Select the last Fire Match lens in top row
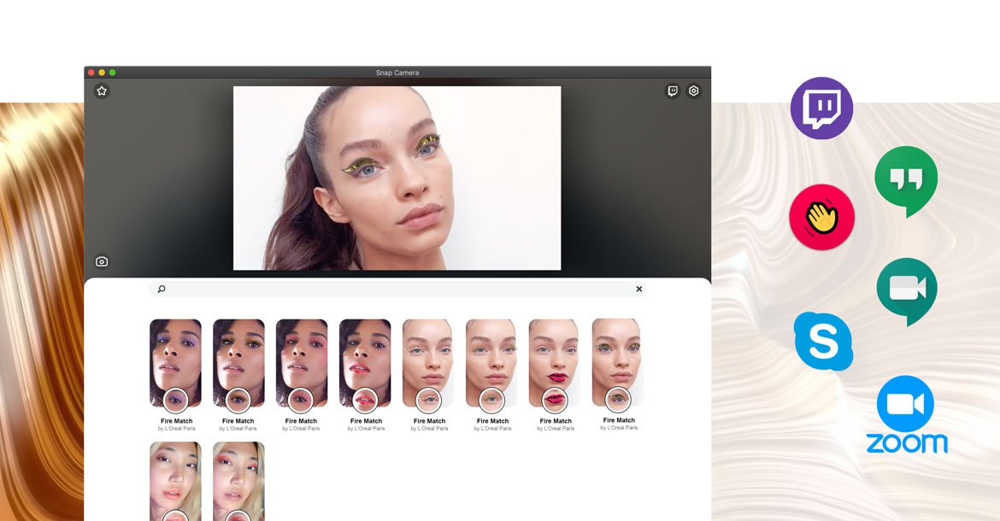 click(618, 363)
